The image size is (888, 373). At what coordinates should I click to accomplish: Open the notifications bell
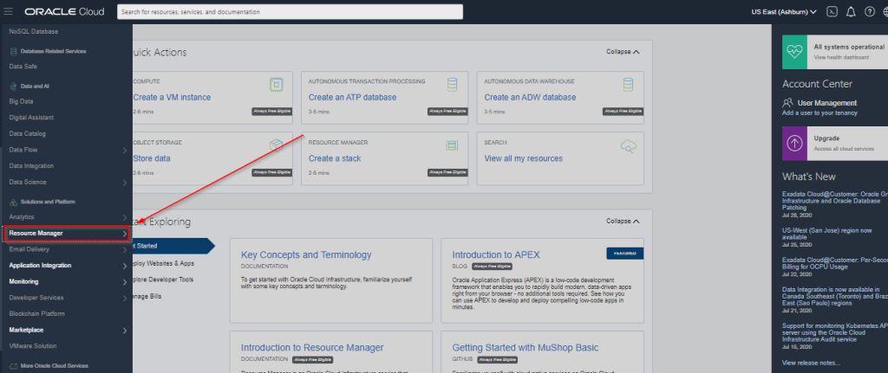click(x=851, y=11)
